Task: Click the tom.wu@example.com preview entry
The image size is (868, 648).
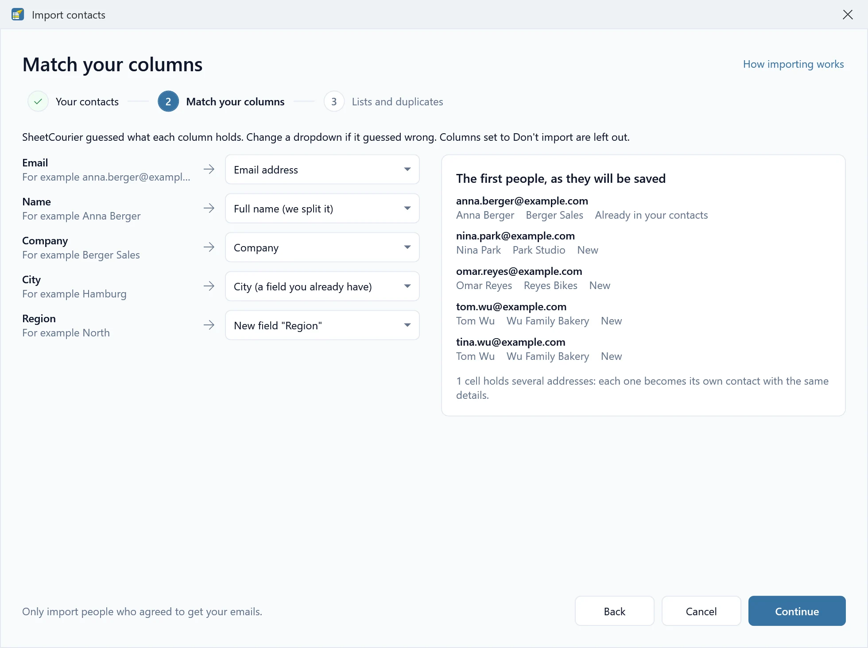Action: pyautogui.click(x=511, y=307)
